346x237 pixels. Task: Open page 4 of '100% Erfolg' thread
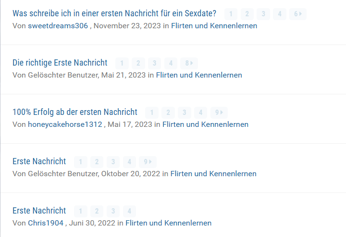click(x=200, y=113)
